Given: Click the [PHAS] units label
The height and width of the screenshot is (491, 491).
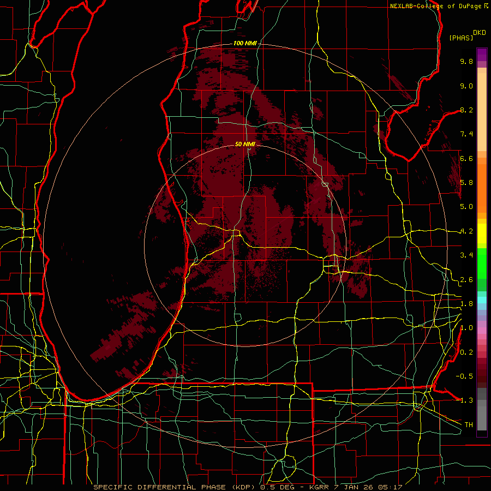Looking at the screenshot, I should 461,38.
